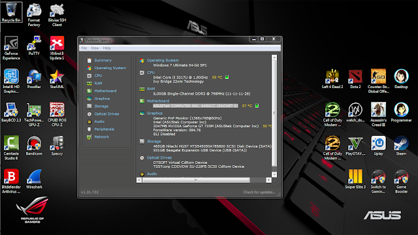
Task: Click the CPU heading in summary
Action: (x=151, y=72)
